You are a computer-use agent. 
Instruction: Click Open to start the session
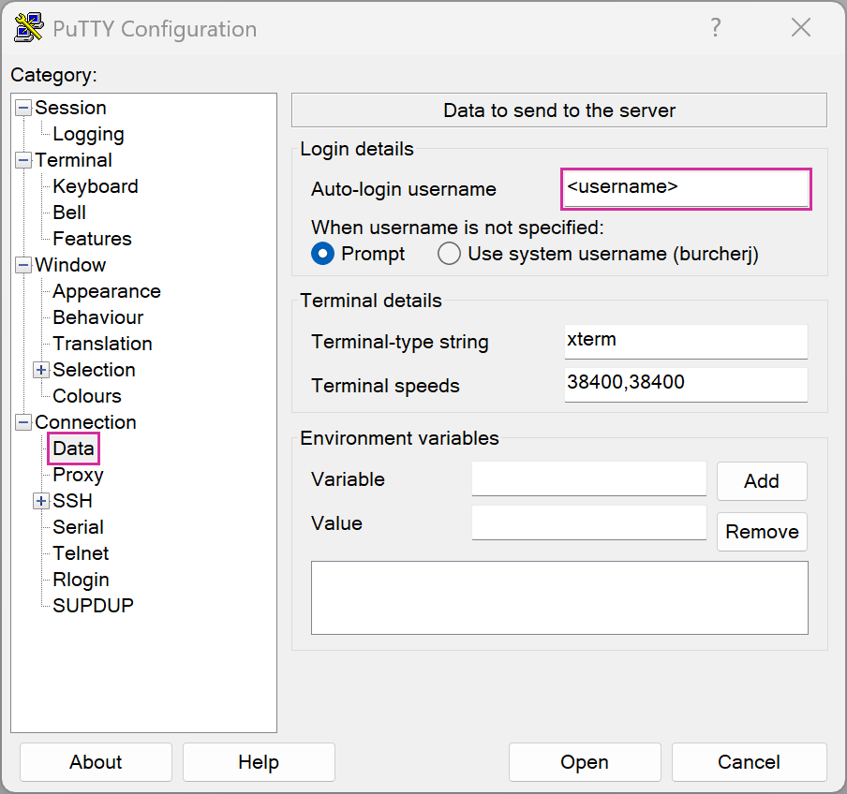point(585,762)
